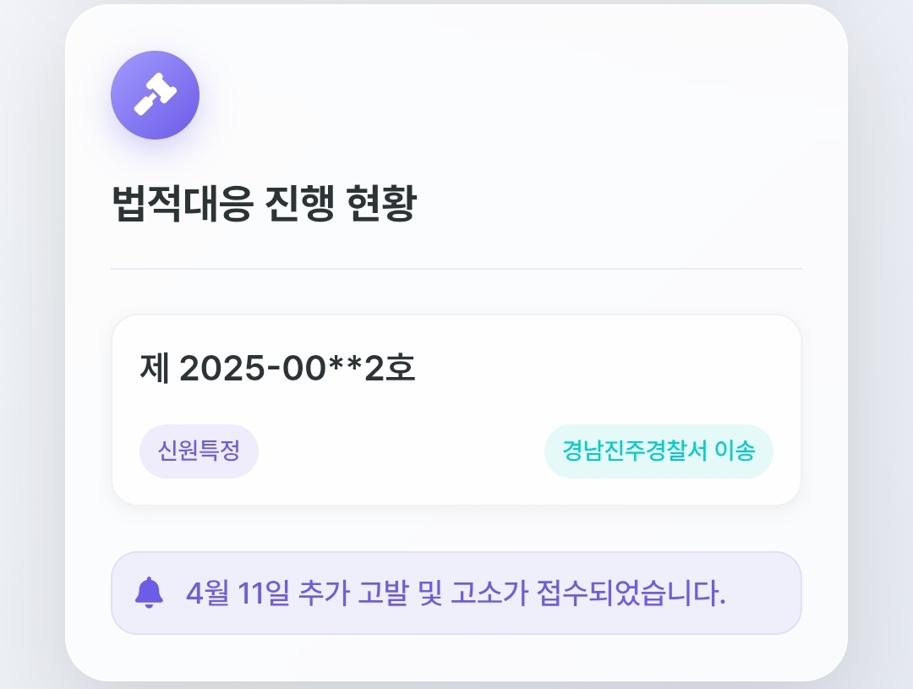Open case 제 2025-00**2호

[277, 369]
